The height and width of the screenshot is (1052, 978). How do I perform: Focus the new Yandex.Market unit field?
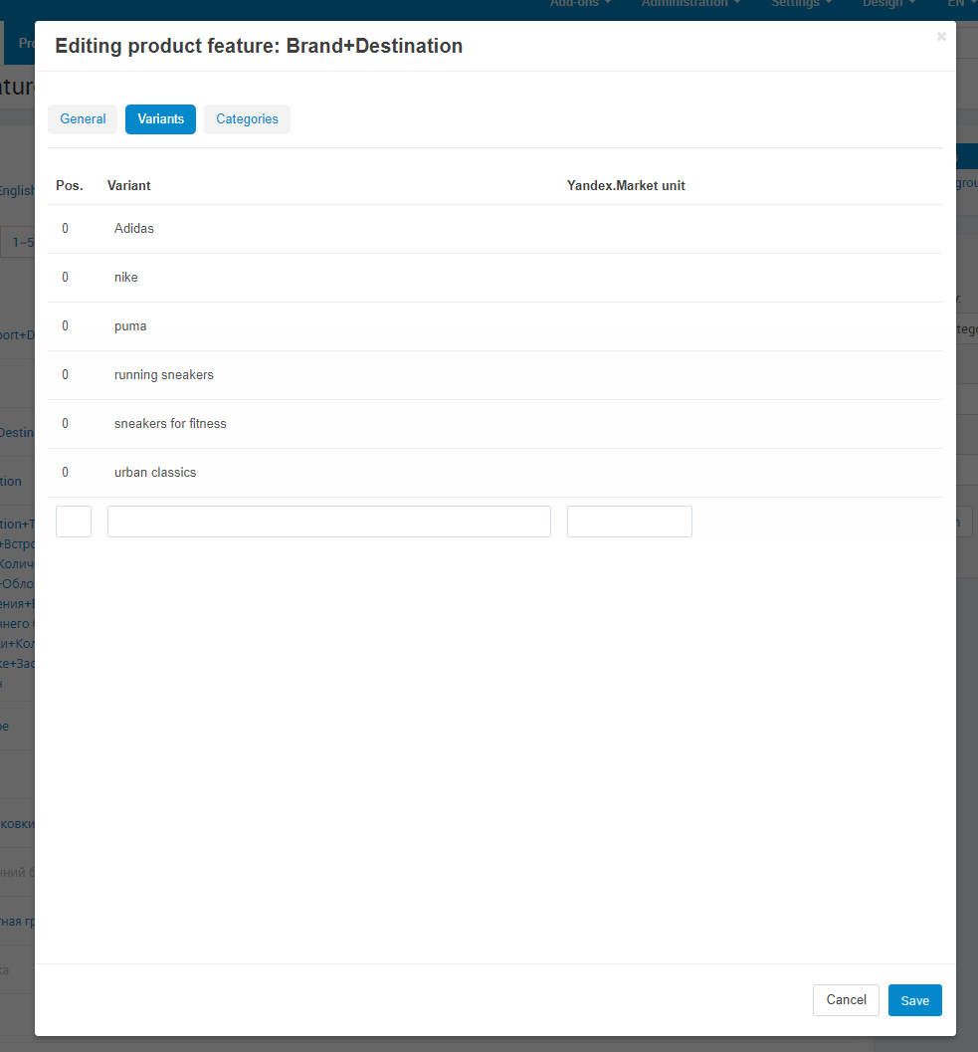(629, 522)
